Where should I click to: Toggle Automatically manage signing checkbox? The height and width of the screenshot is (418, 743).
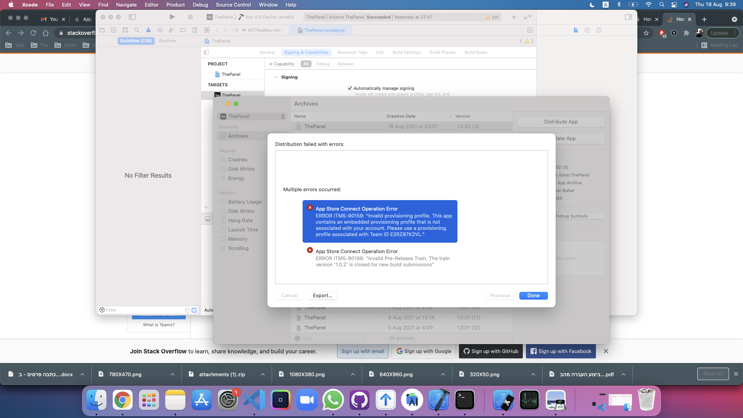(x=350, y=88)
